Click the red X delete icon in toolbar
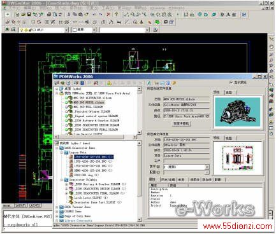Viewport: 276px width, 234px height. point(108,15)
